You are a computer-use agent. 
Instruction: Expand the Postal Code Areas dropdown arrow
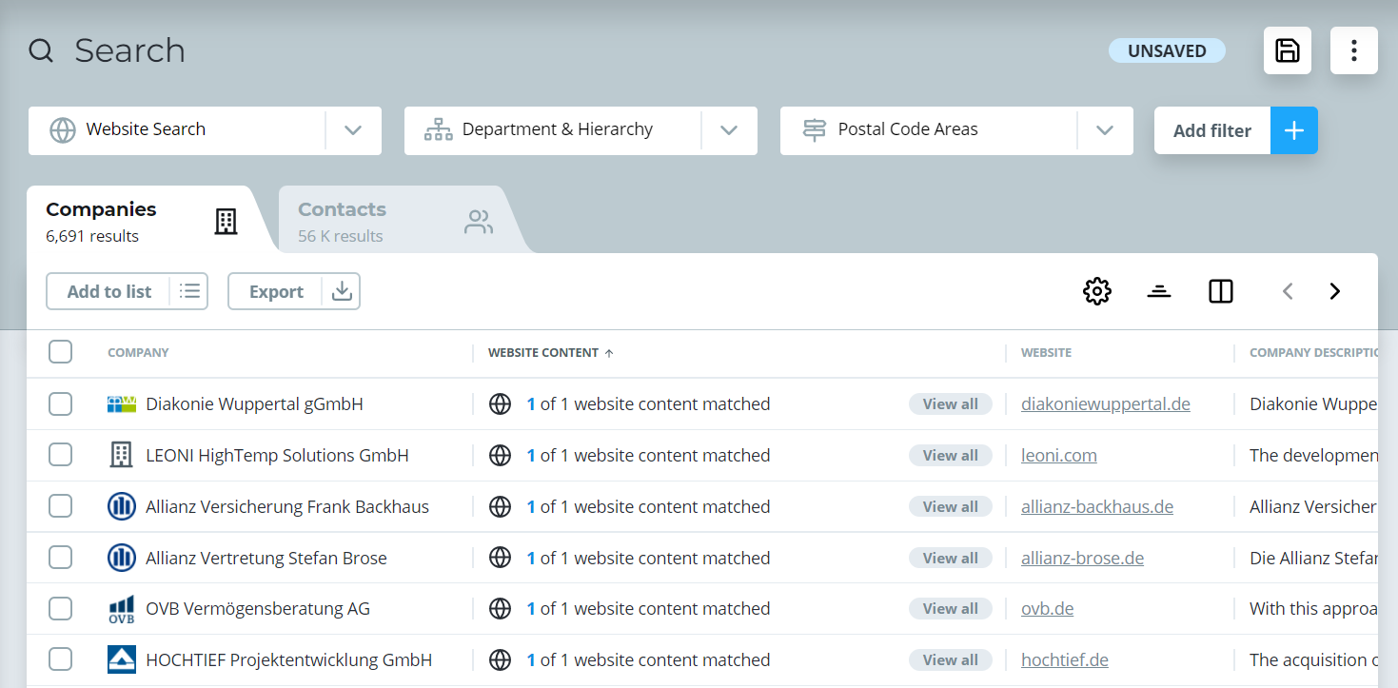[x=1105, y=130]
